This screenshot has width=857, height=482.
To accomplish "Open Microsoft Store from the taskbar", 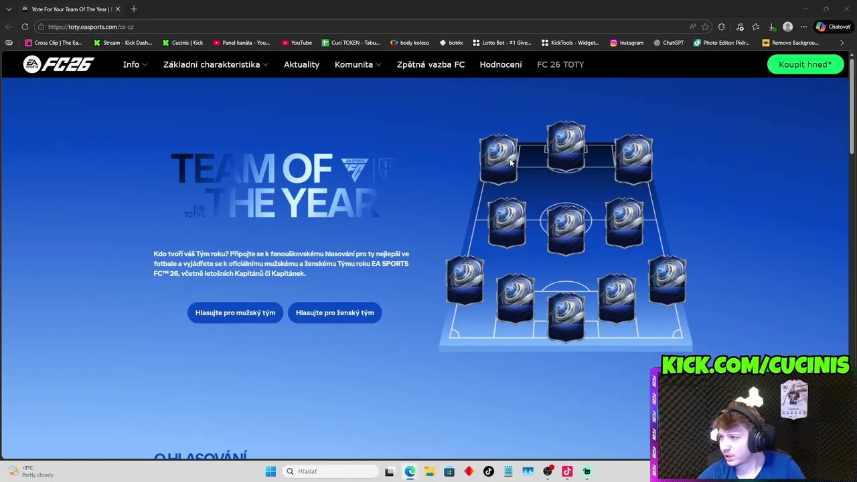I will click(x=449, y=471).
